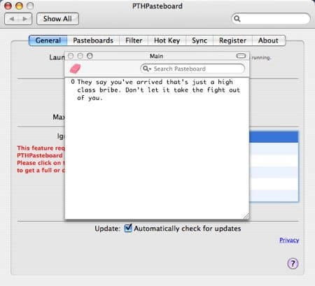Image resolution: width=315 pixels, height=286 pixels.
Task: Click the Main window minimize button
Action: point(80,56)
